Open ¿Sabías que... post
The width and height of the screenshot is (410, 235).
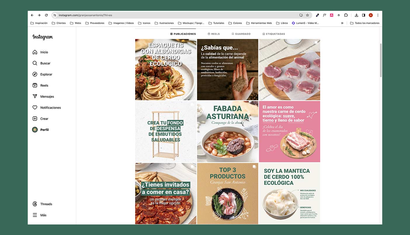(x=227, y=70)
